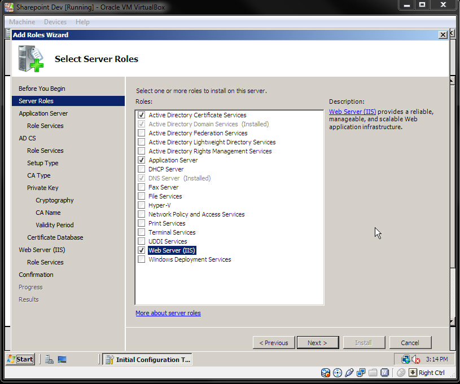Click the Show Desktop quick launch icon
460x384 pixels.
click(x=62, y=359)
